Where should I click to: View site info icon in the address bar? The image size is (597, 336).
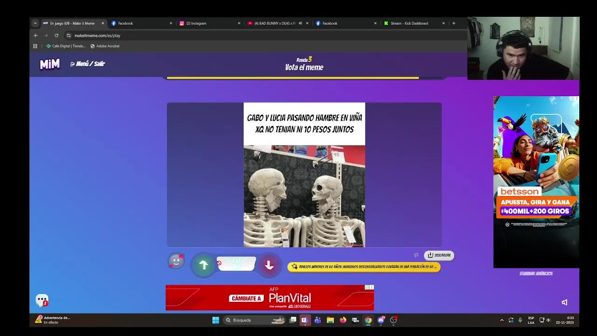point(69,35)
